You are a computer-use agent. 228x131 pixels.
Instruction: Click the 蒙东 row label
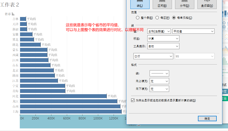pyautogui.click(x=15, y=50)
